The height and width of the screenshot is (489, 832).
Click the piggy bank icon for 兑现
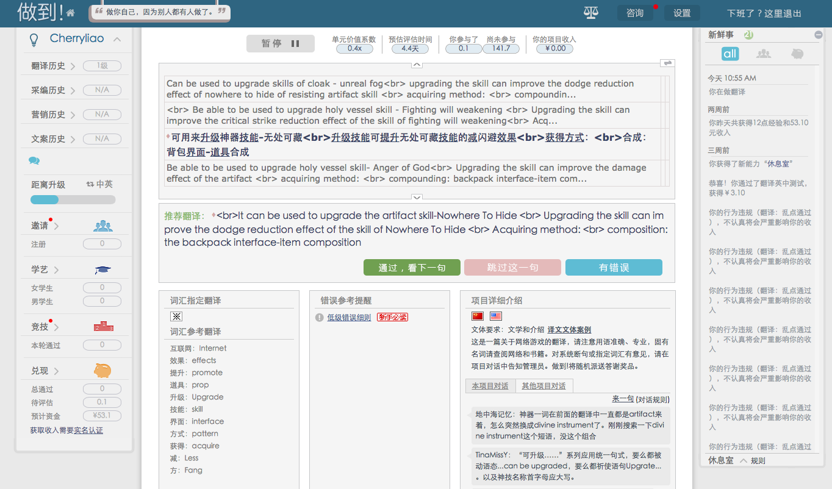coord(102,370)
